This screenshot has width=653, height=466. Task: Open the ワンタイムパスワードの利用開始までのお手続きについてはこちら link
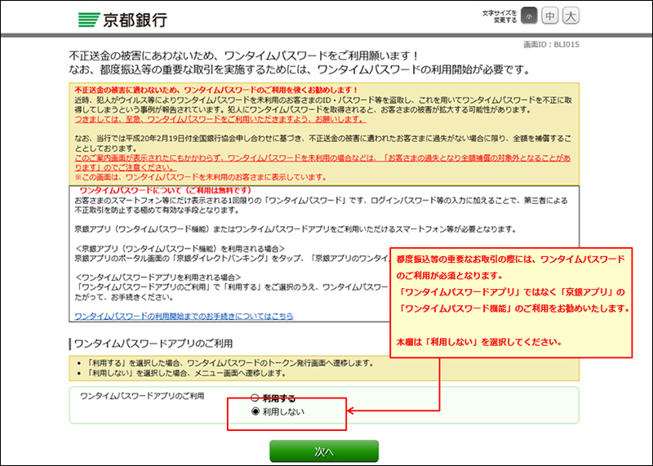click(184, 316)
